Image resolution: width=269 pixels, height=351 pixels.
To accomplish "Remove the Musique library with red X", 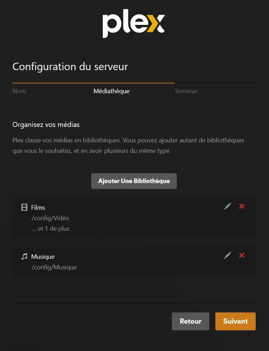I will coord(242,255).
